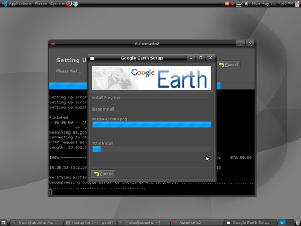Switch to the falko@ubuntu terminal taskbar item
Screen dimensions: 301x226
143,223
